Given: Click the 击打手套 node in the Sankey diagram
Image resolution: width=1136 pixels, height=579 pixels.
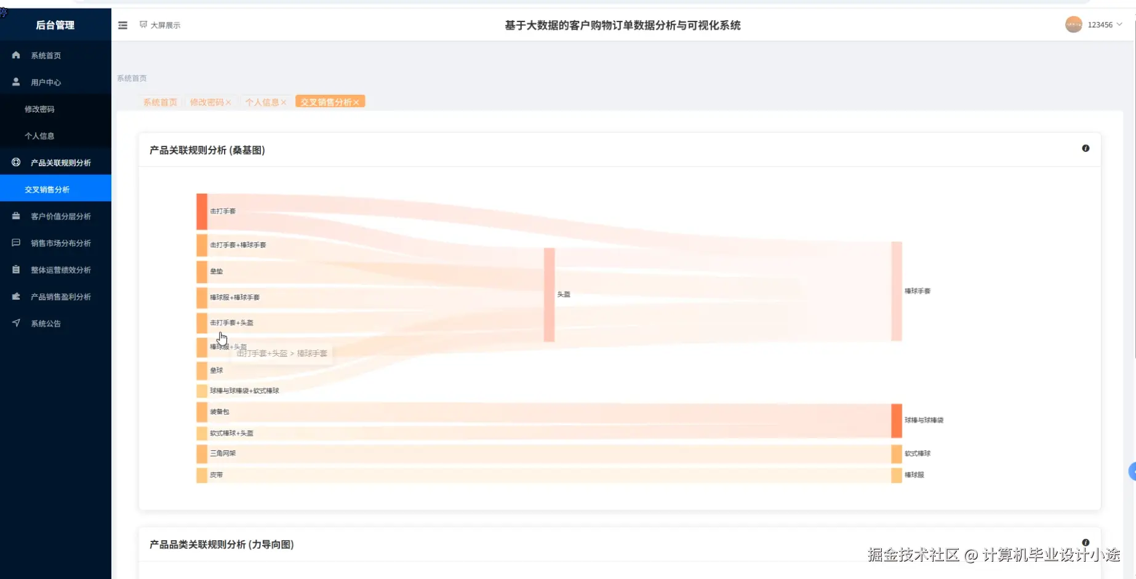Looking at the screenshot, I should click(201, 211).
